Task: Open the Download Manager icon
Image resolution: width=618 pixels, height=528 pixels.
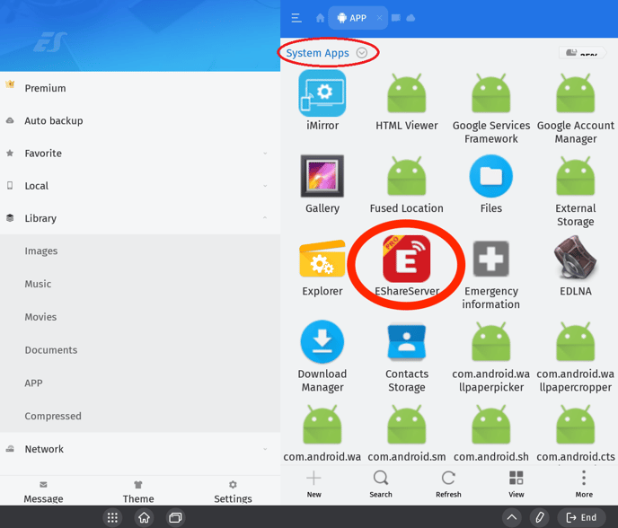Action: tap(322, 342)
